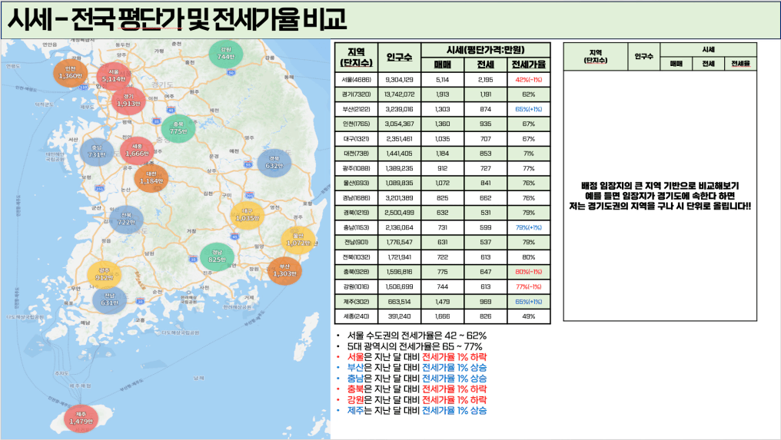Screen dimensions: 781x440
Task: Click the 매매 column header in the main table
Action: pos(442,65)
